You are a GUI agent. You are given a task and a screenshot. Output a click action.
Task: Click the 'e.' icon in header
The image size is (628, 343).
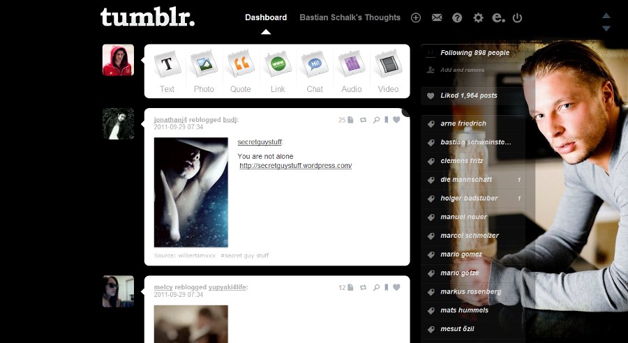498,17
